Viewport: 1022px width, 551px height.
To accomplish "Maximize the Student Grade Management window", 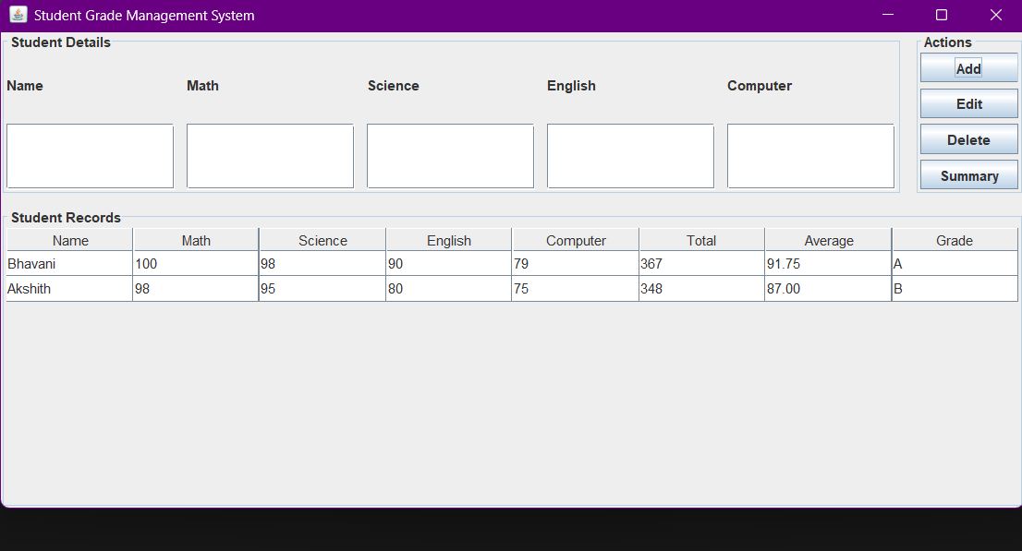I will pos(942,15).
